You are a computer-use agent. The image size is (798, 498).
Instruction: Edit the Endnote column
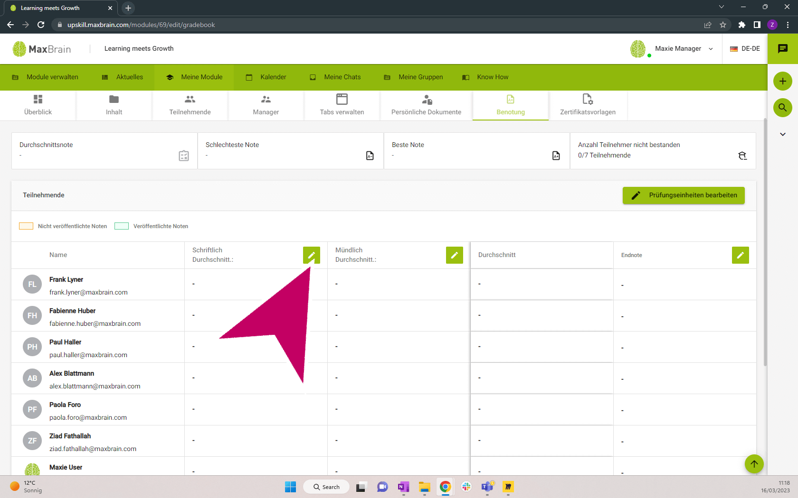click(x=741, y=255)
